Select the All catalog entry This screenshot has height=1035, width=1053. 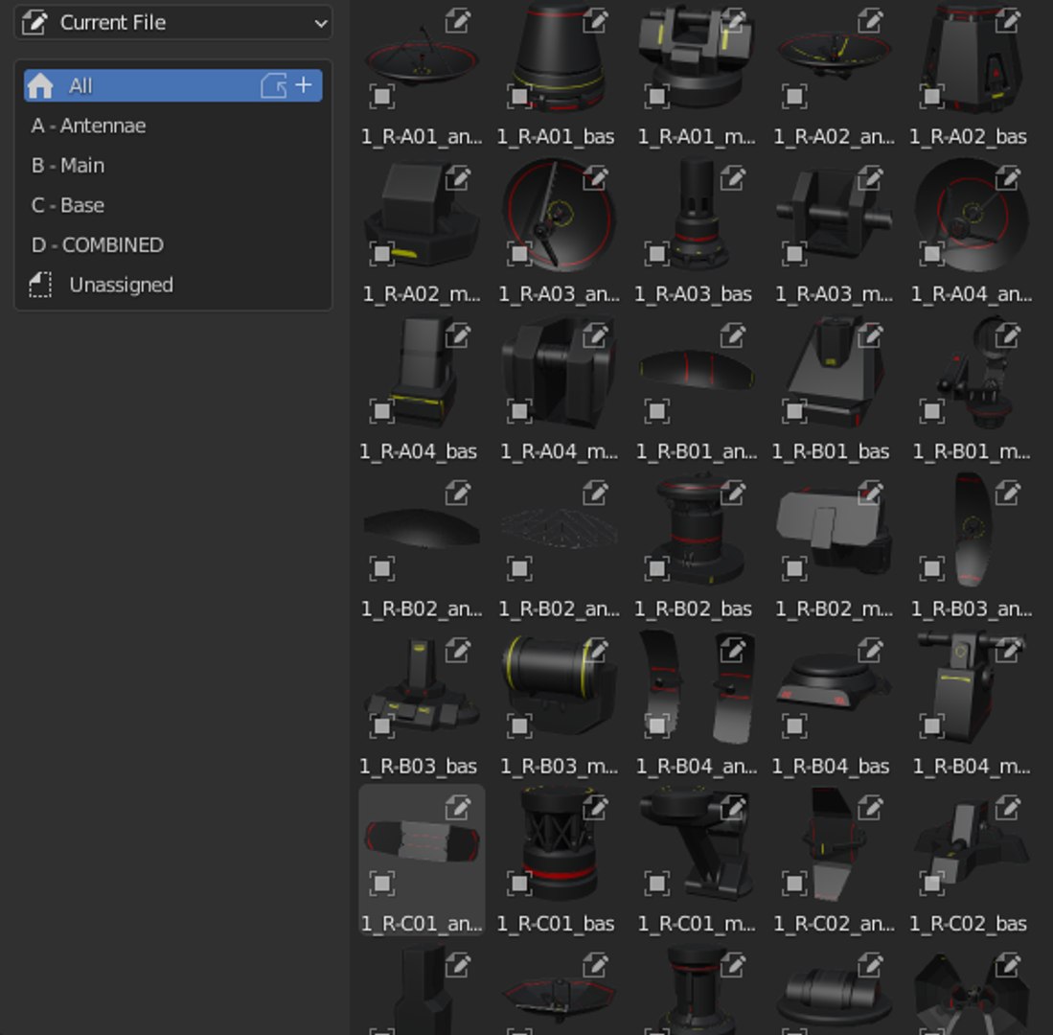tap(173, 86)
